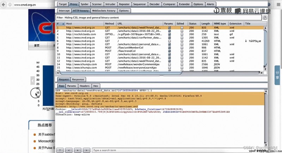282x153 pixels.
Task: Open the main Options tab
Action: [198, 4]
